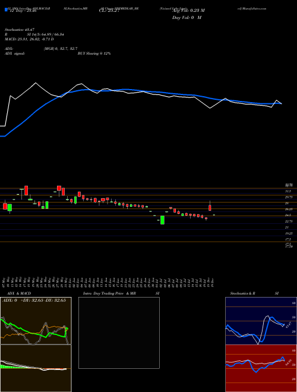Viewport: 297px width, 392px height.
Task: Click the 'Day Vol: 0 M' text
Action: coord(187,18)
